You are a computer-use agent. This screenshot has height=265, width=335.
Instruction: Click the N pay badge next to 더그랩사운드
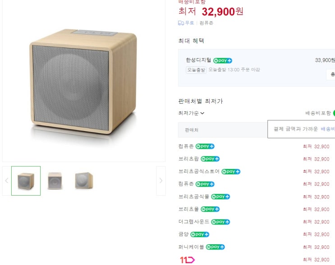coord(220,222)
